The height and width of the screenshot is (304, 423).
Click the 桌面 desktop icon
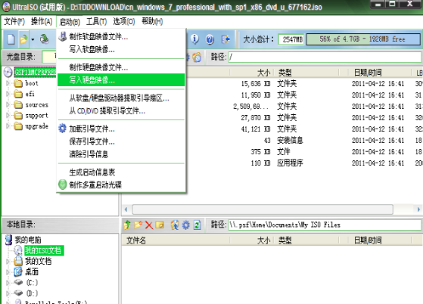pyautogui.click(x=18, y=271)
